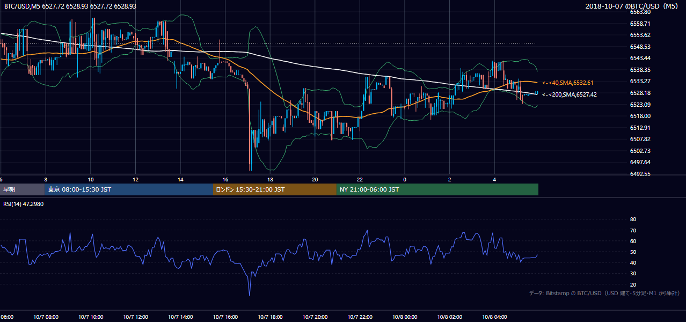Click the 早朝 session bar
This screenshot has height=322, width=686.
pos(22,189)
